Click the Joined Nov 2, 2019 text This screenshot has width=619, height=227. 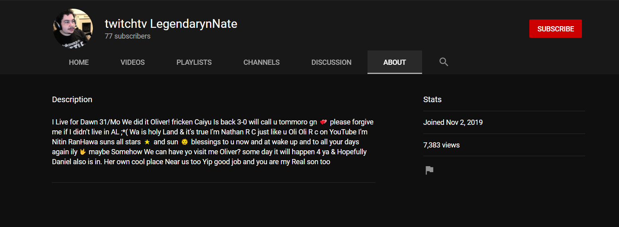click(x=453, y=122)
